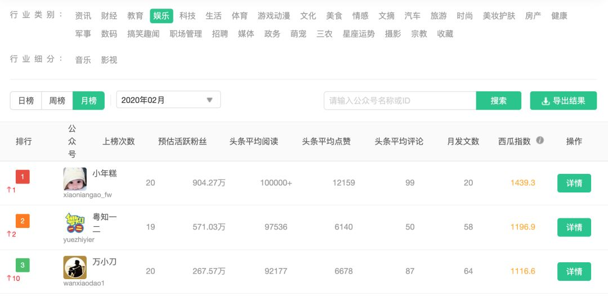Filter by 音乐 sub-category
The width and height of the screenshot is (608, 296).
click(83, 60)
